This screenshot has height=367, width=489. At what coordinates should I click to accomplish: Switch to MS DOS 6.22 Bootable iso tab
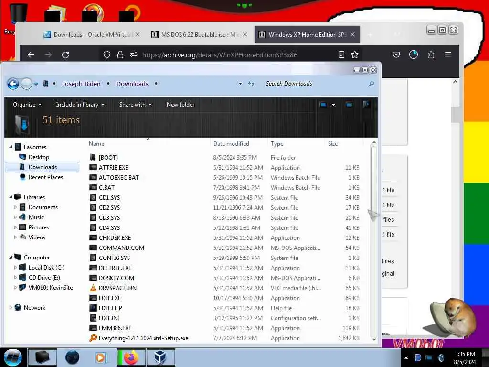coord(199,34)
